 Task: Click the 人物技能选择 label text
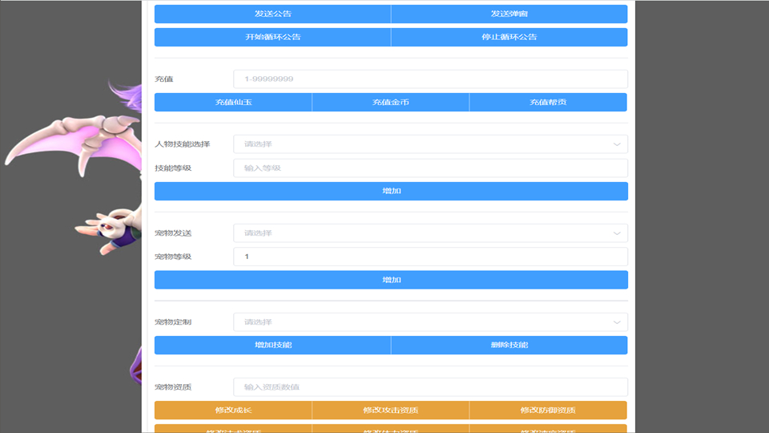(x=183, y=144)
